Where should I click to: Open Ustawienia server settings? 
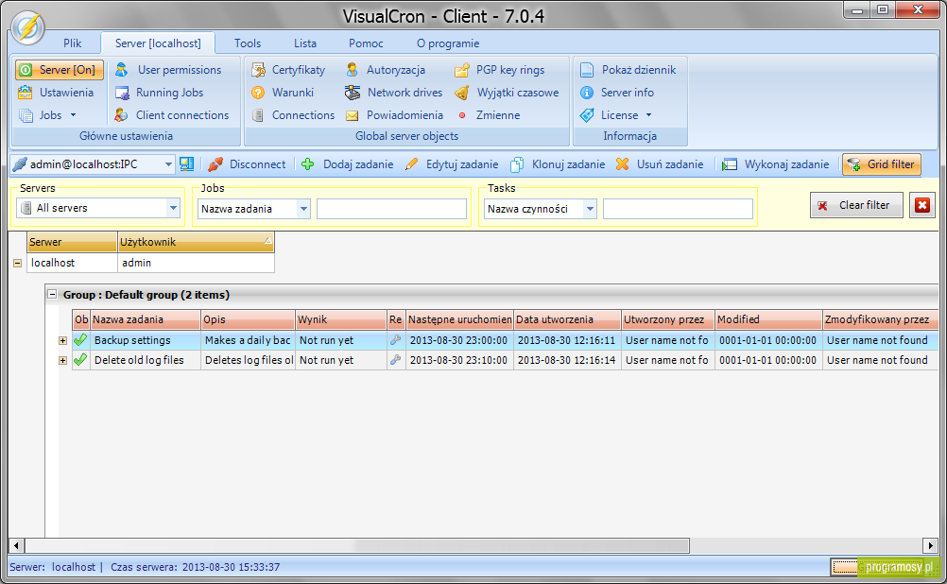(56, 93)
